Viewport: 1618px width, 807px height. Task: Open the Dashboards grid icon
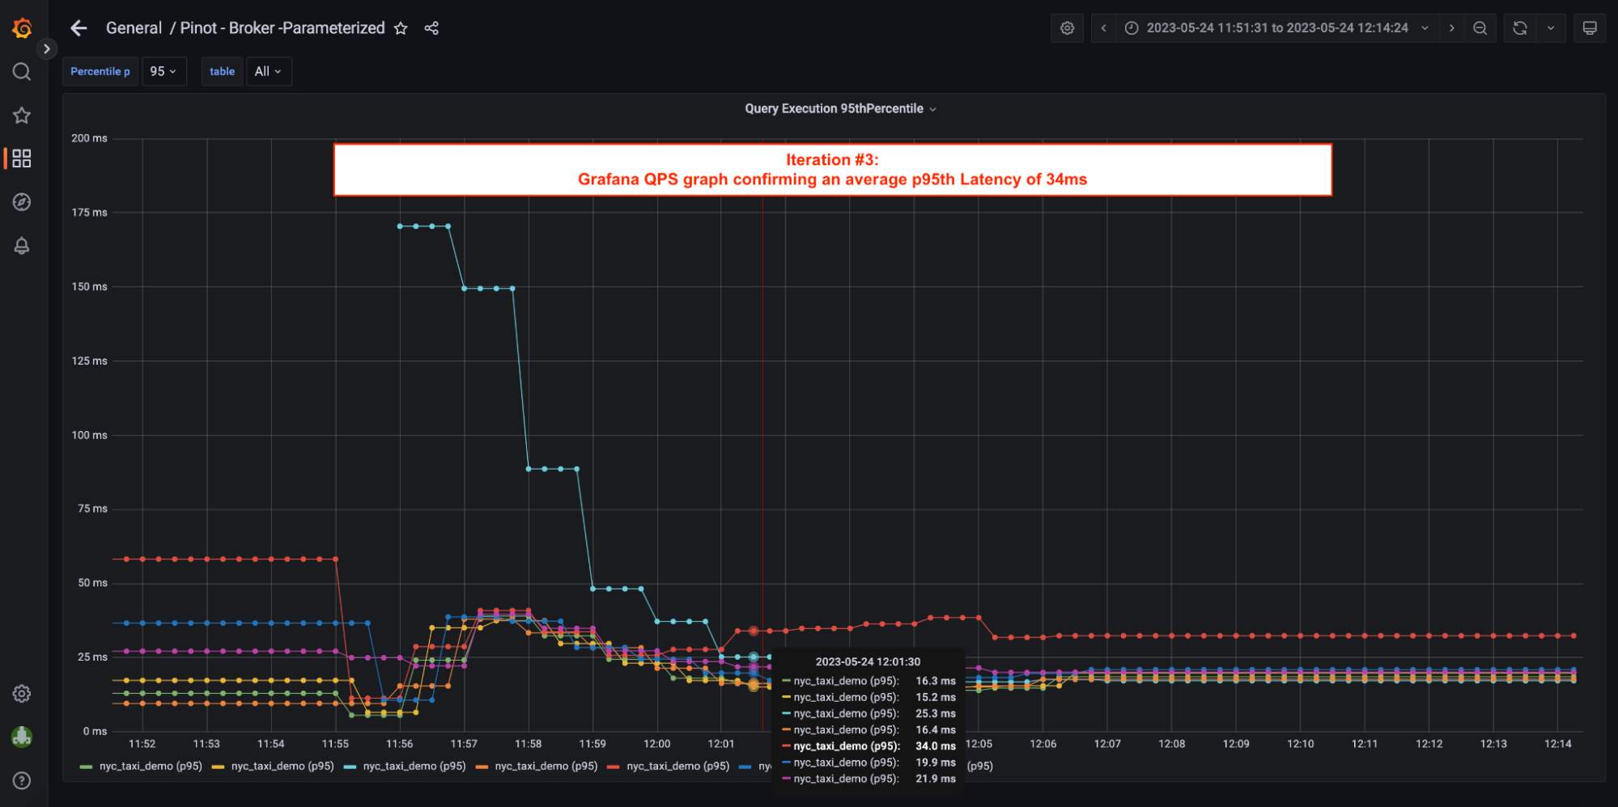(x=22, y=158)
